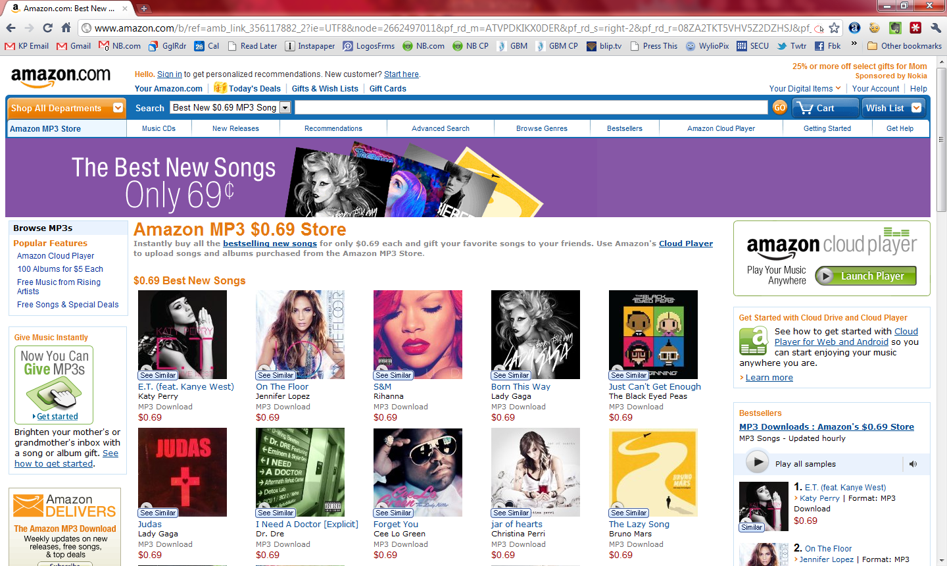Open the Other bookmarks folder
This screenshot has width=947, height=566.
(x=905, y=46)
